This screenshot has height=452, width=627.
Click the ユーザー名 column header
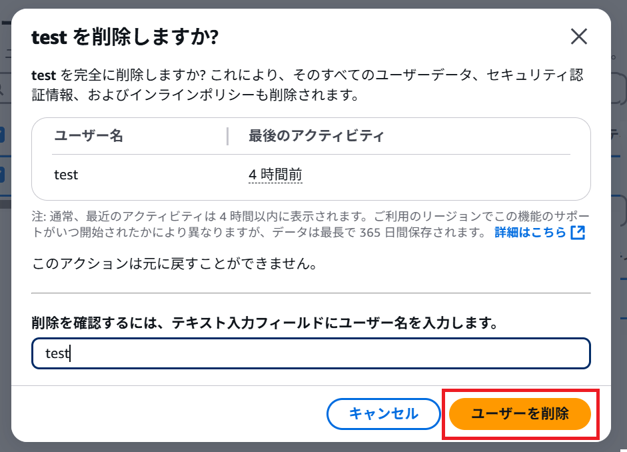click(89, 136)
